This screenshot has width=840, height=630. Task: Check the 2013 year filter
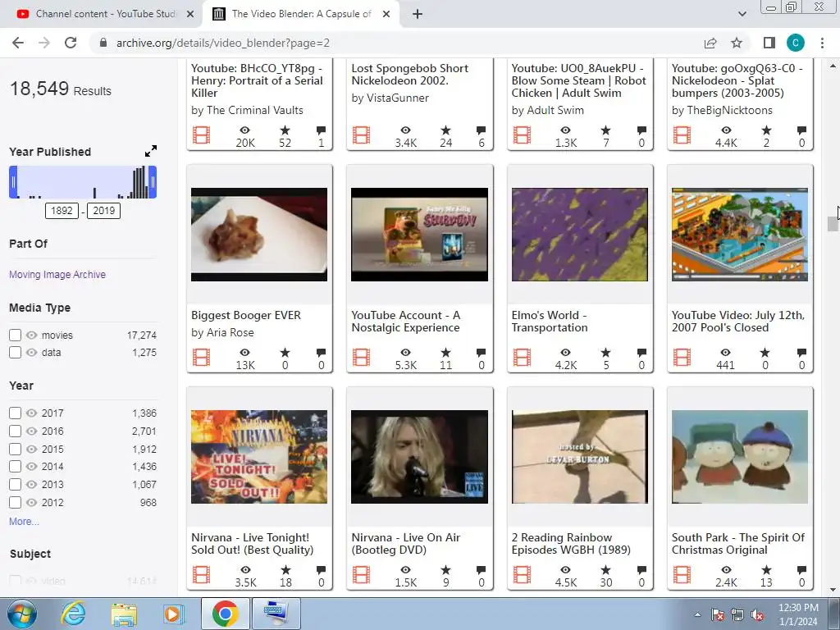(15, 484)
